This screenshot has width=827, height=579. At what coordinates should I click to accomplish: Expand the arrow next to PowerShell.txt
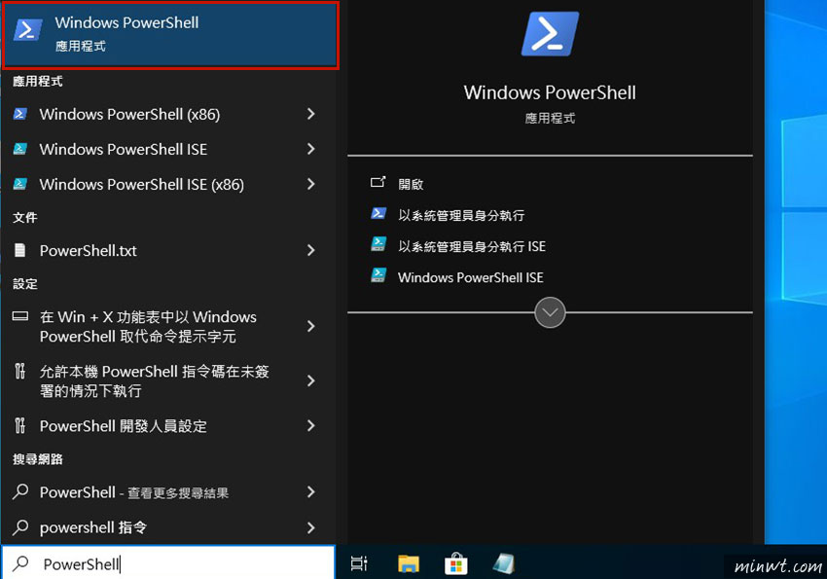pos(311,250)
